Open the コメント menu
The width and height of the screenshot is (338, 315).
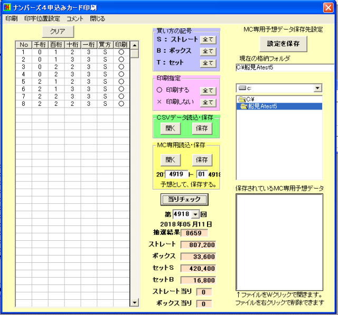click(74, 18)
